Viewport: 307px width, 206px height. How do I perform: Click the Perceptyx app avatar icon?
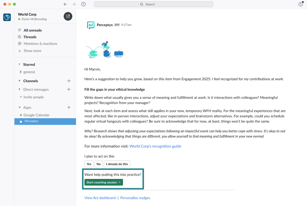coord(91,25)
